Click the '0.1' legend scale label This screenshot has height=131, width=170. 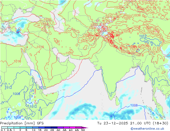pos(3,130)
